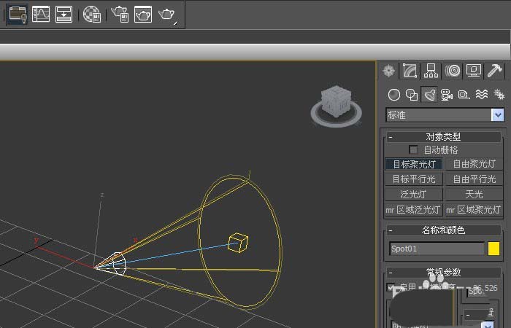The width and height of the screenshot is (511, 328).
Task: Select the spotlight's yellow target box
Action: 238,243
